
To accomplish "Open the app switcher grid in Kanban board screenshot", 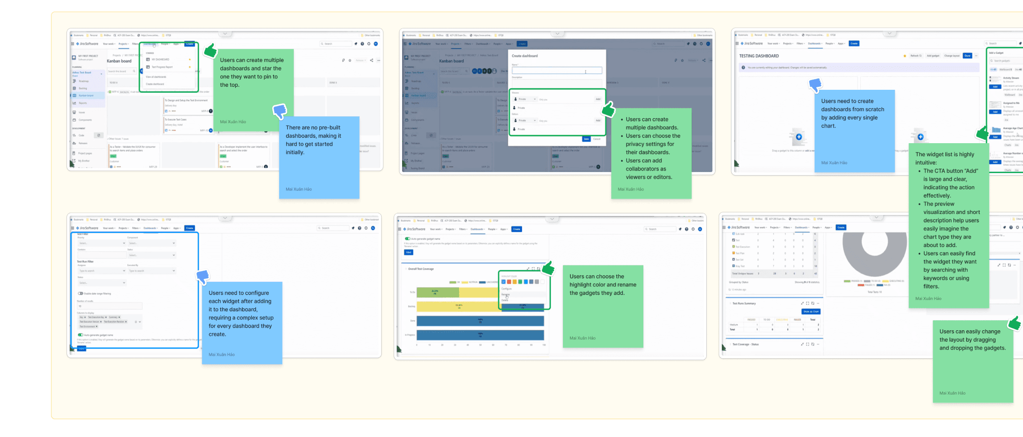I will tap(73, 44).
